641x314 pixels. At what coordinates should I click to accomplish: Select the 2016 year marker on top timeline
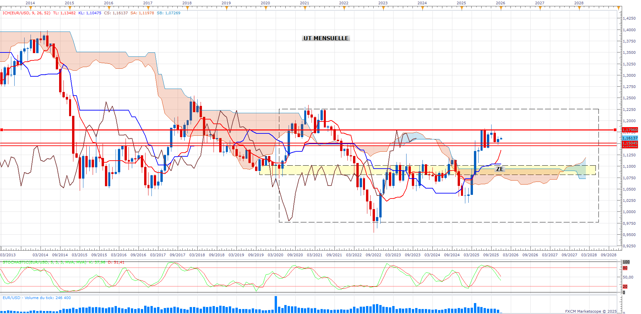[109, 3]
